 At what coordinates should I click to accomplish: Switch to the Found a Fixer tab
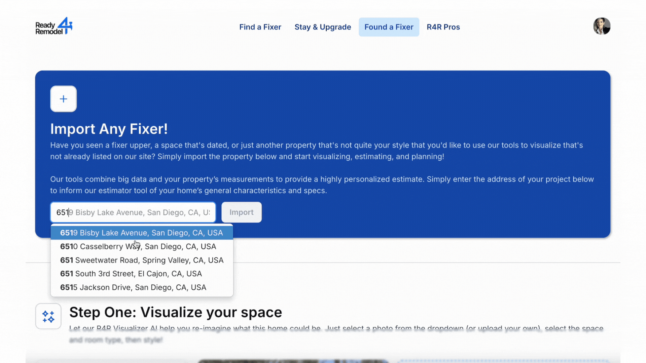[x=389, y=27]
